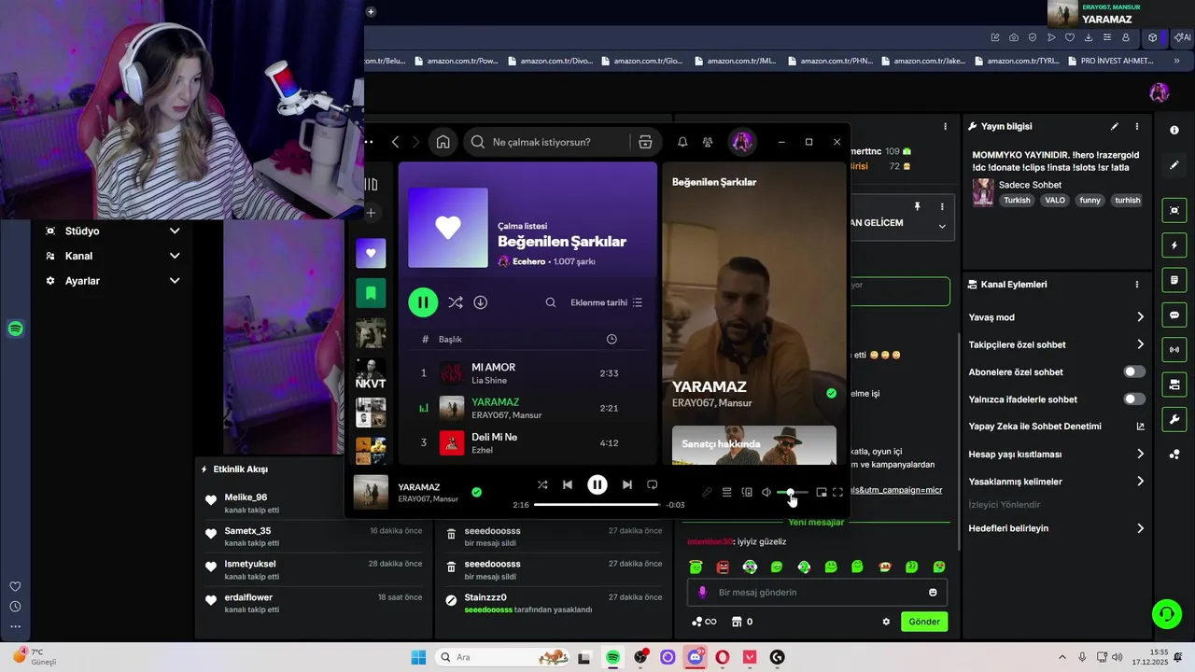
Task: Download the Beğenilen Şarkılar playlist
Action: (481, 302)
